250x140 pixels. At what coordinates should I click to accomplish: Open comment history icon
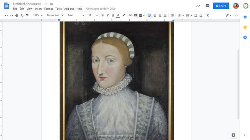(x=207, y=6)
